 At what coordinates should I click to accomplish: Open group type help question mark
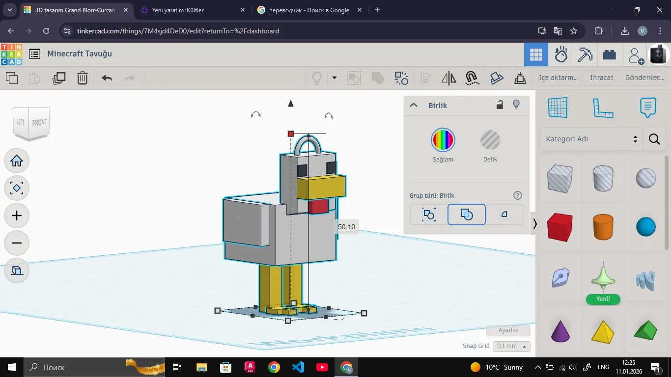[x=517, y=195]
